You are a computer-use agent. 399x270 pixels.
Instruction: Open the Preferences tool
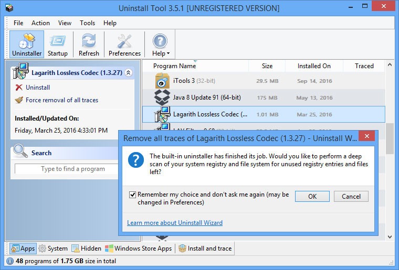point(124,45)
